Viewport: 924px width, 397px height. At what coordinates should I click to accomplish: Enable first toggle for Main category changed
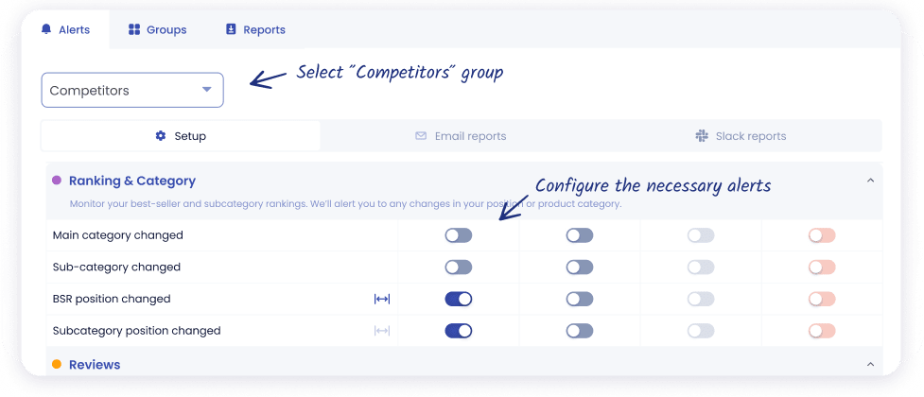pos(459,235)
